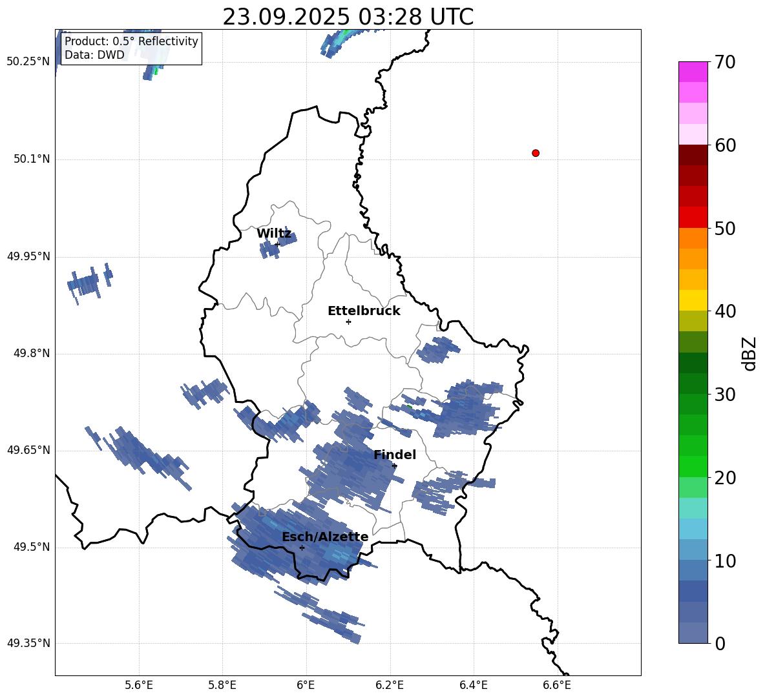The width and height of the screenshot is (765, 698).
Task: Click the 60 tick on colorbar
Action: click(726, 145)
